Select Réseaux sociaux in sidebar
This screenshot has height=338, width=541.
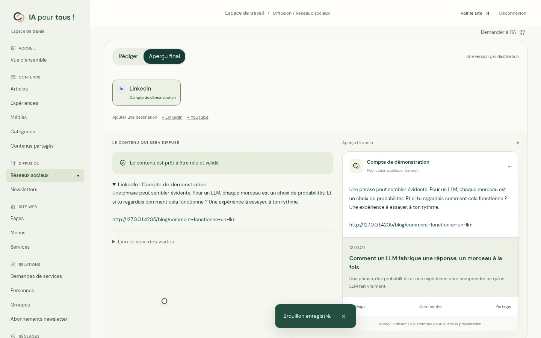click(45, 175)
